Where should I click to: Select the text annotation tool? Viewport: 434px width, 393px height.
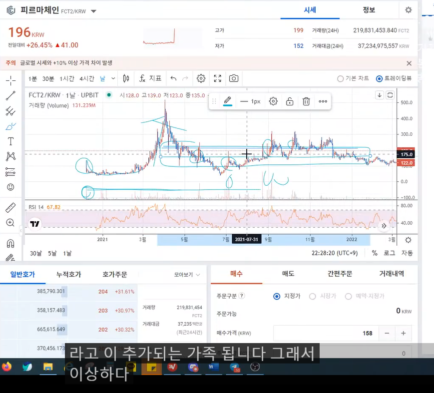click(x=10, y=141)
